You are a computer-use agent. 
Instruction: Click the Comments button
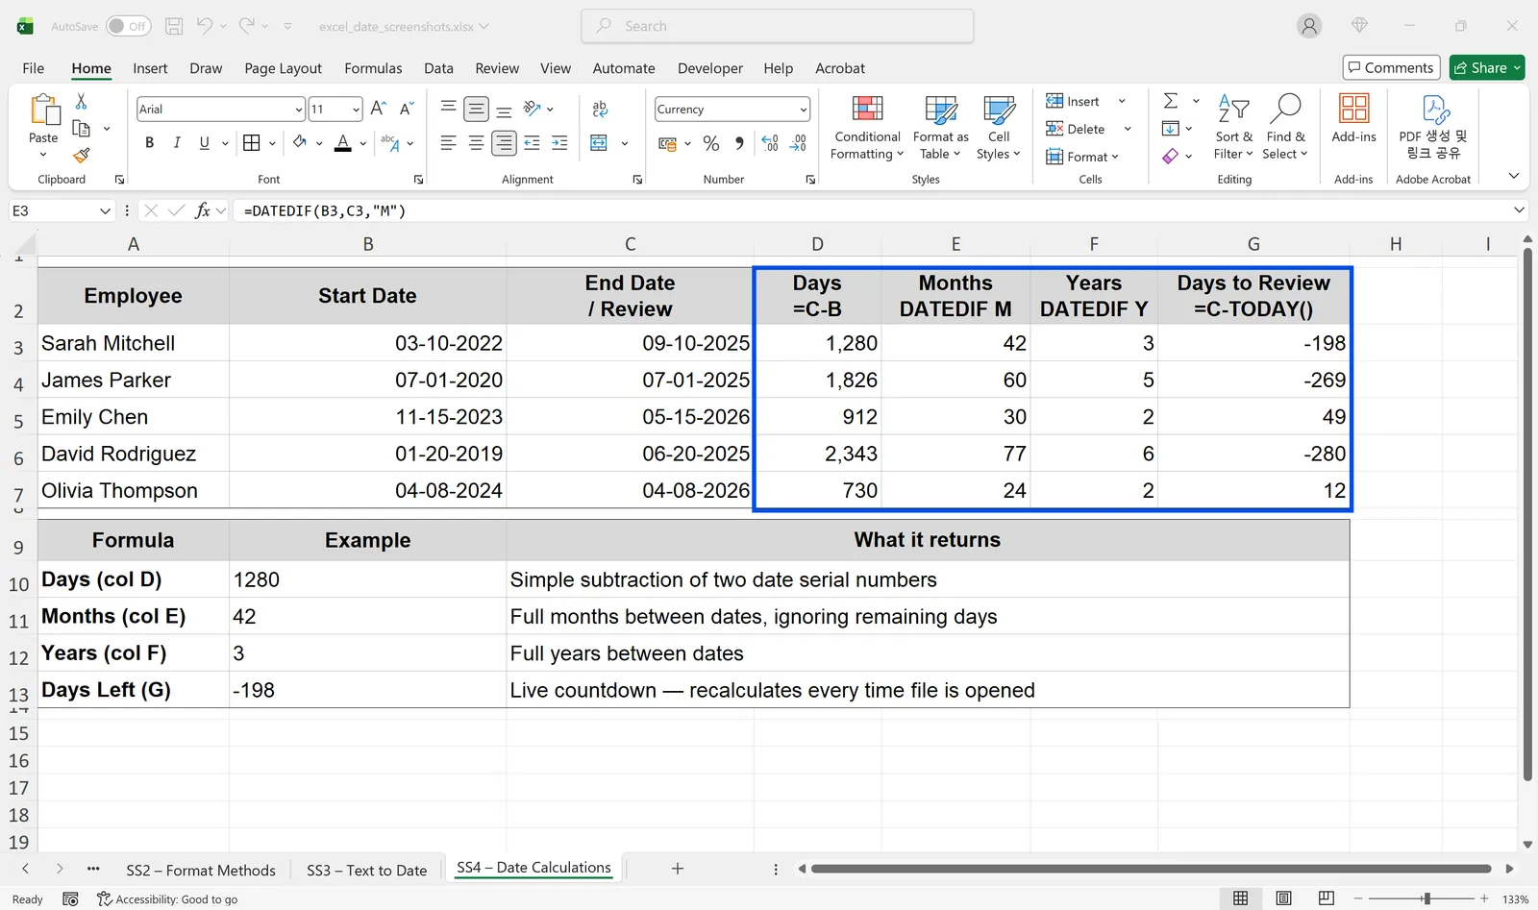tap(1391, 67)
